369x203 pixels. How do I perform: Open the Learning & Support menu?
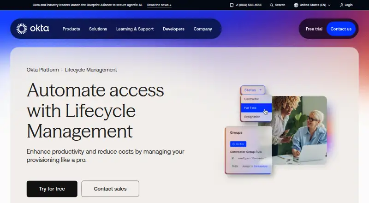tap(135, 29)
